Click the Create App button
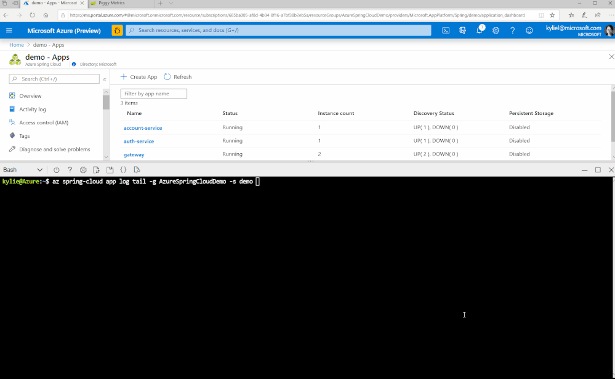 [x=139, y=77]
